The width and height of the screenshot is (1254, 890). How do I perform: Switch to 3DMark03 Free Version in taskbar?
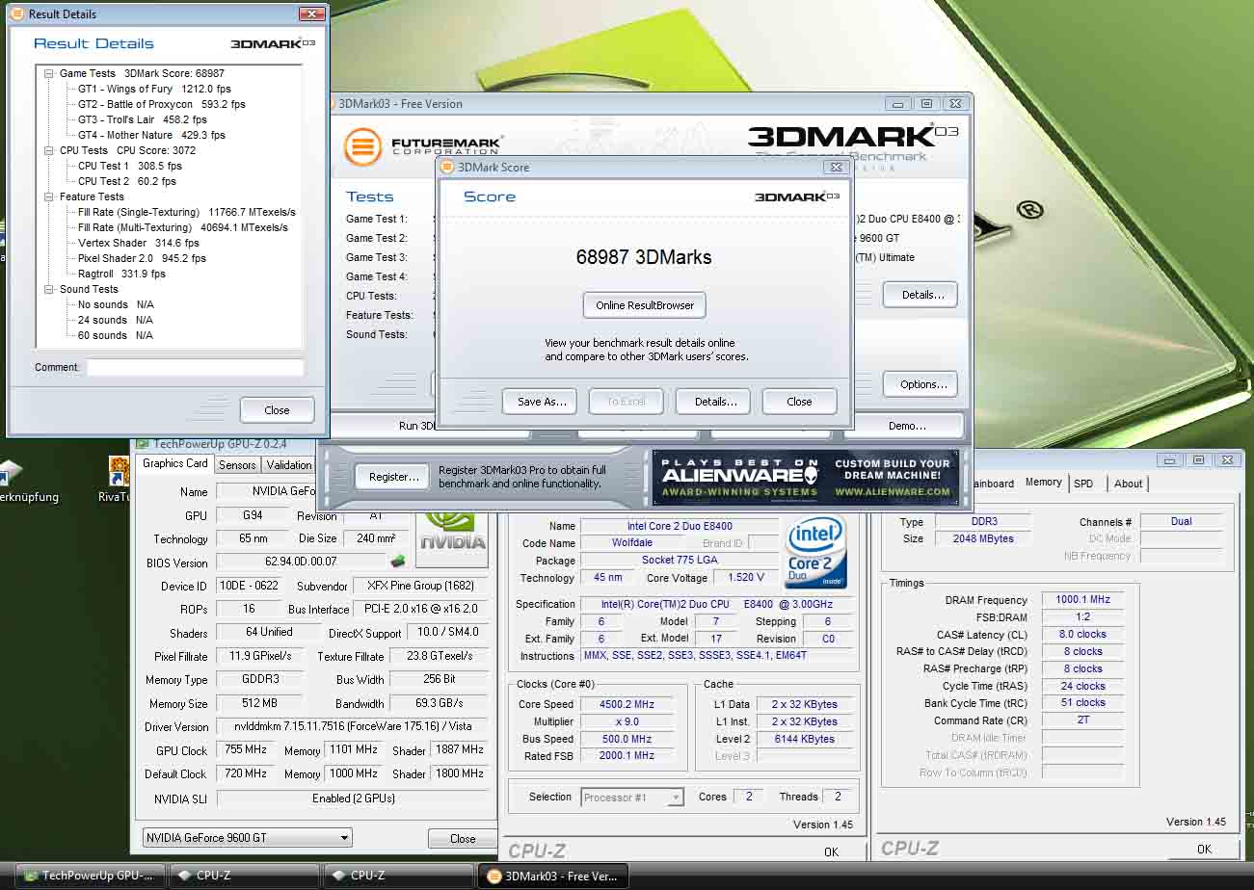point(552,876)
